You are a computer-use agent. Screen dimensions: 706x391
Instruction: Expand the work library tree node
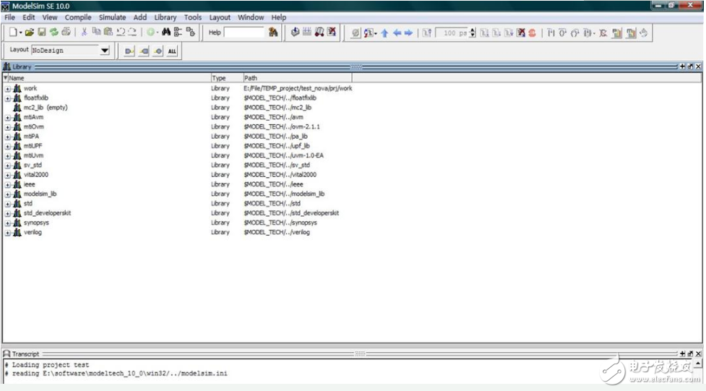pos(8,89)
